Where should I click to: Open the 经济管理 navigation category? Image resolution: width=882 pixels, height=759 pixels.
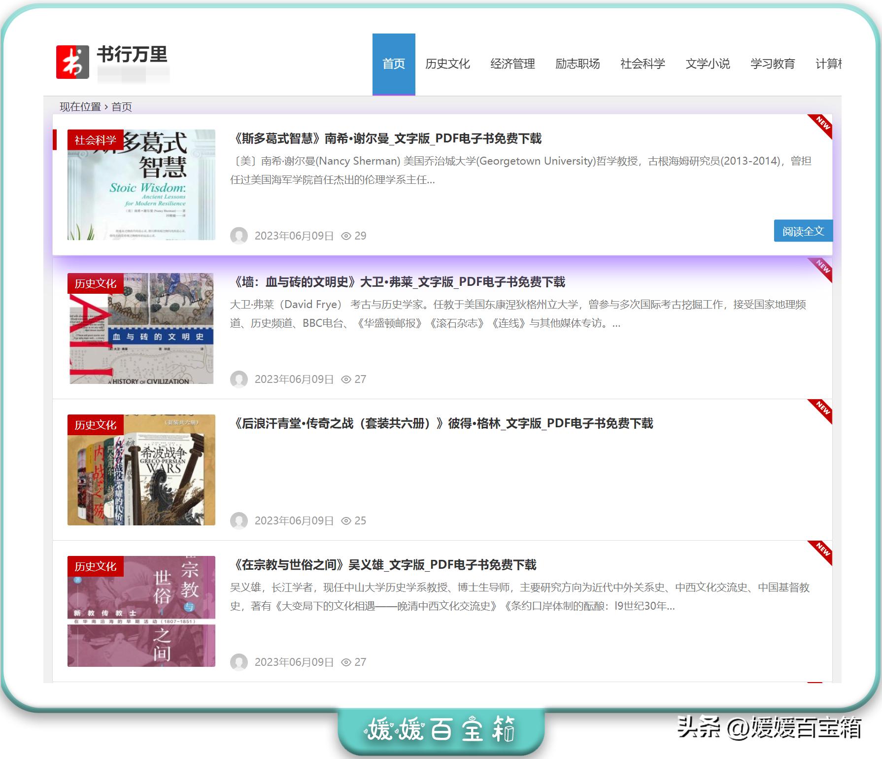click(512, 63)
